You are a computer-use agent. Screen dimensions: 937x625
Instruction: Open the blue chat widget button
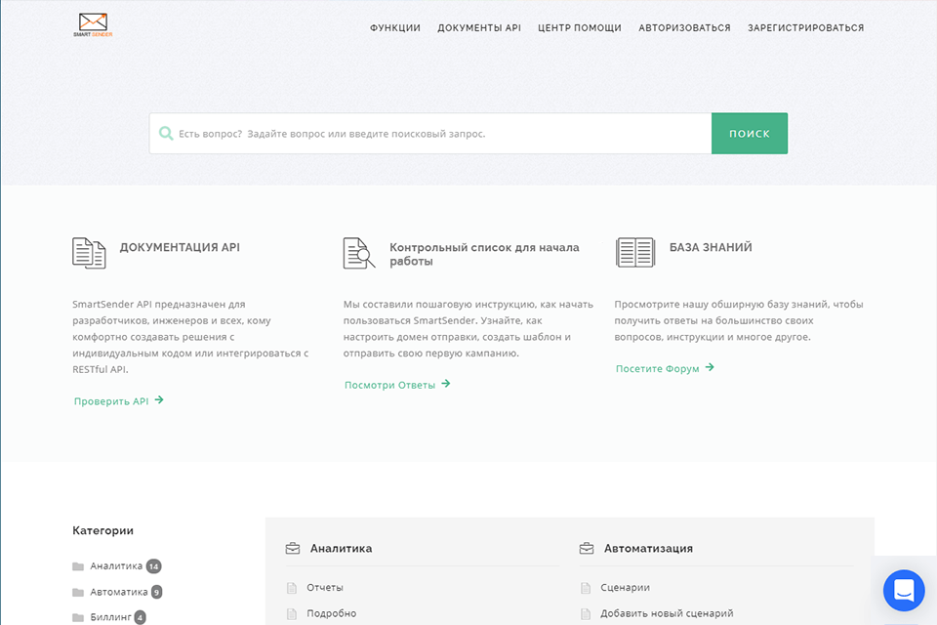point(904,590)
